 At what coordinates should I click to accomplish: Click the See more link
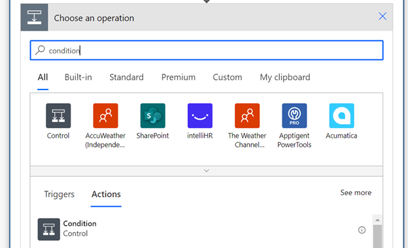pyautogui.click(x=356, y=193)
